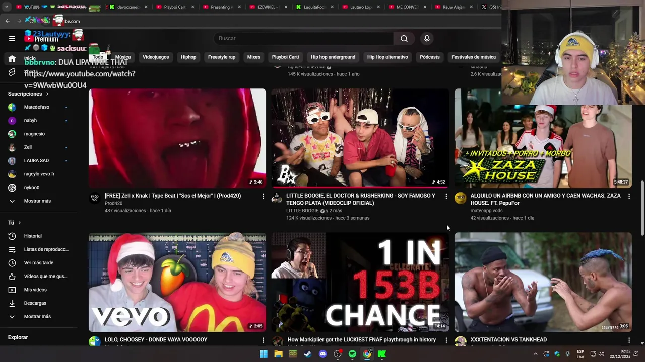Click the Prod420 channel name link
Viewport: 645px width, 362px height.
point(113,203)
